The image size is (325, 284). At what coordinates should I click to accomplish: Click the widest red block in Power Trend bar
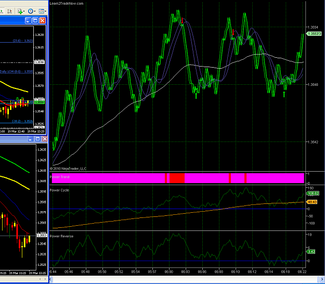pos(177,178)
